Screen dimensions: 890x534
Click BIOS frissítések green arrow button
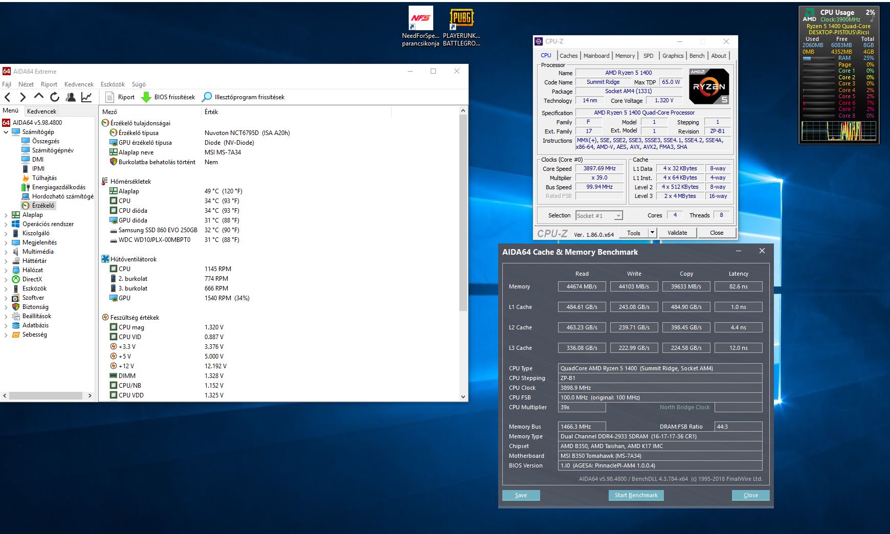click(x=168, y=97)
